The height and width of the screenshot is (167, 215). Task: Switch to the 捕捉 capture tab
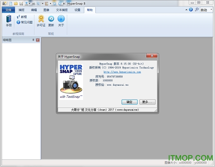pyautogui.click(x=21, y=10)
